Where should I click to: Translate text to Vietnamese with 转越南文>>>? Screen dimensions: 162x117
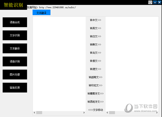(96, 77)
